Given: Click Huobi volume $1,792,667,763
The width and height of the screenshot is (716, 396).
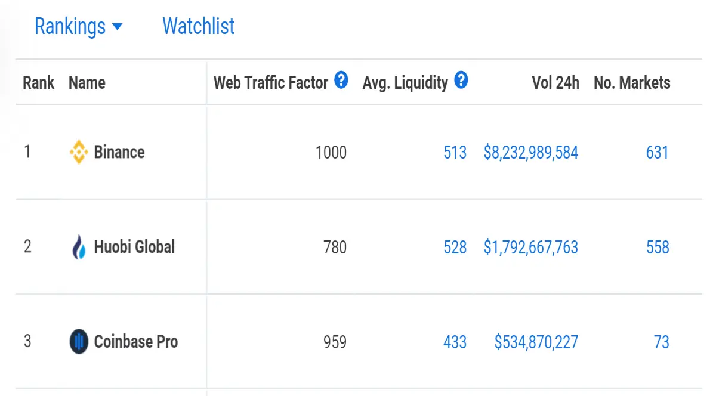Looking at the screenshot, I should click(531, 247).
